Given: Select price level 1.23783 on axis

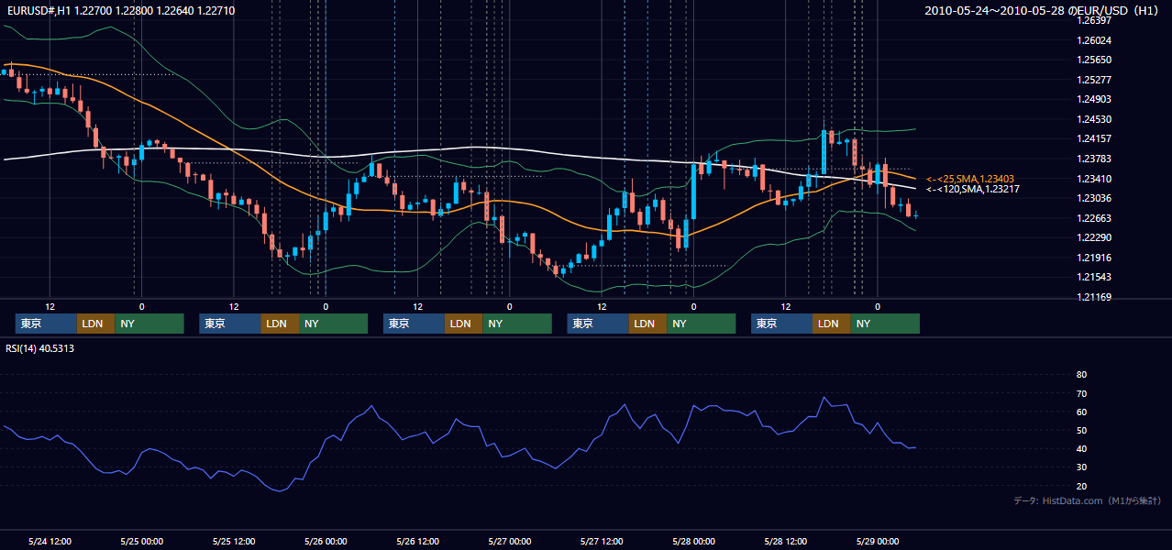Looking at the screenshot, I should coord(1093,159).
